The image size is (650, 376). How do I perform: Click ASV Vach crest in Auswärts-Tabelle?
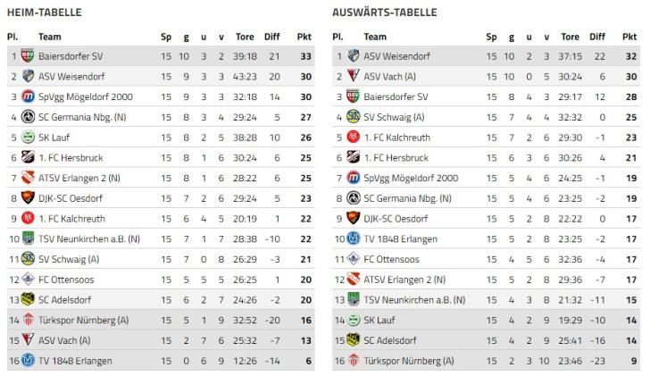pyautogui.click(x=353, y=76)
